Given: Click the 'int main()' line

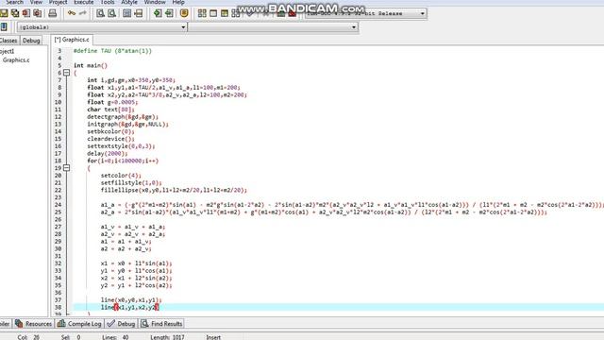Looking at the screenshot, I should [91, 65].
